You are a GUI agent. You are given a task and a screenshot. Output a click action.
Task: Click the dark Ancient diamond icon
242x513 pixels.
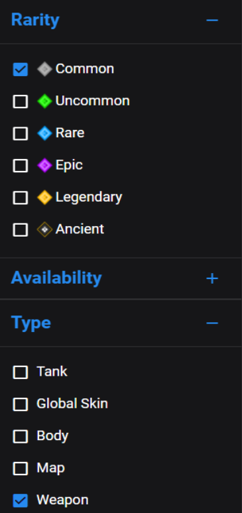pyautogui.click(x=44, y=229)
